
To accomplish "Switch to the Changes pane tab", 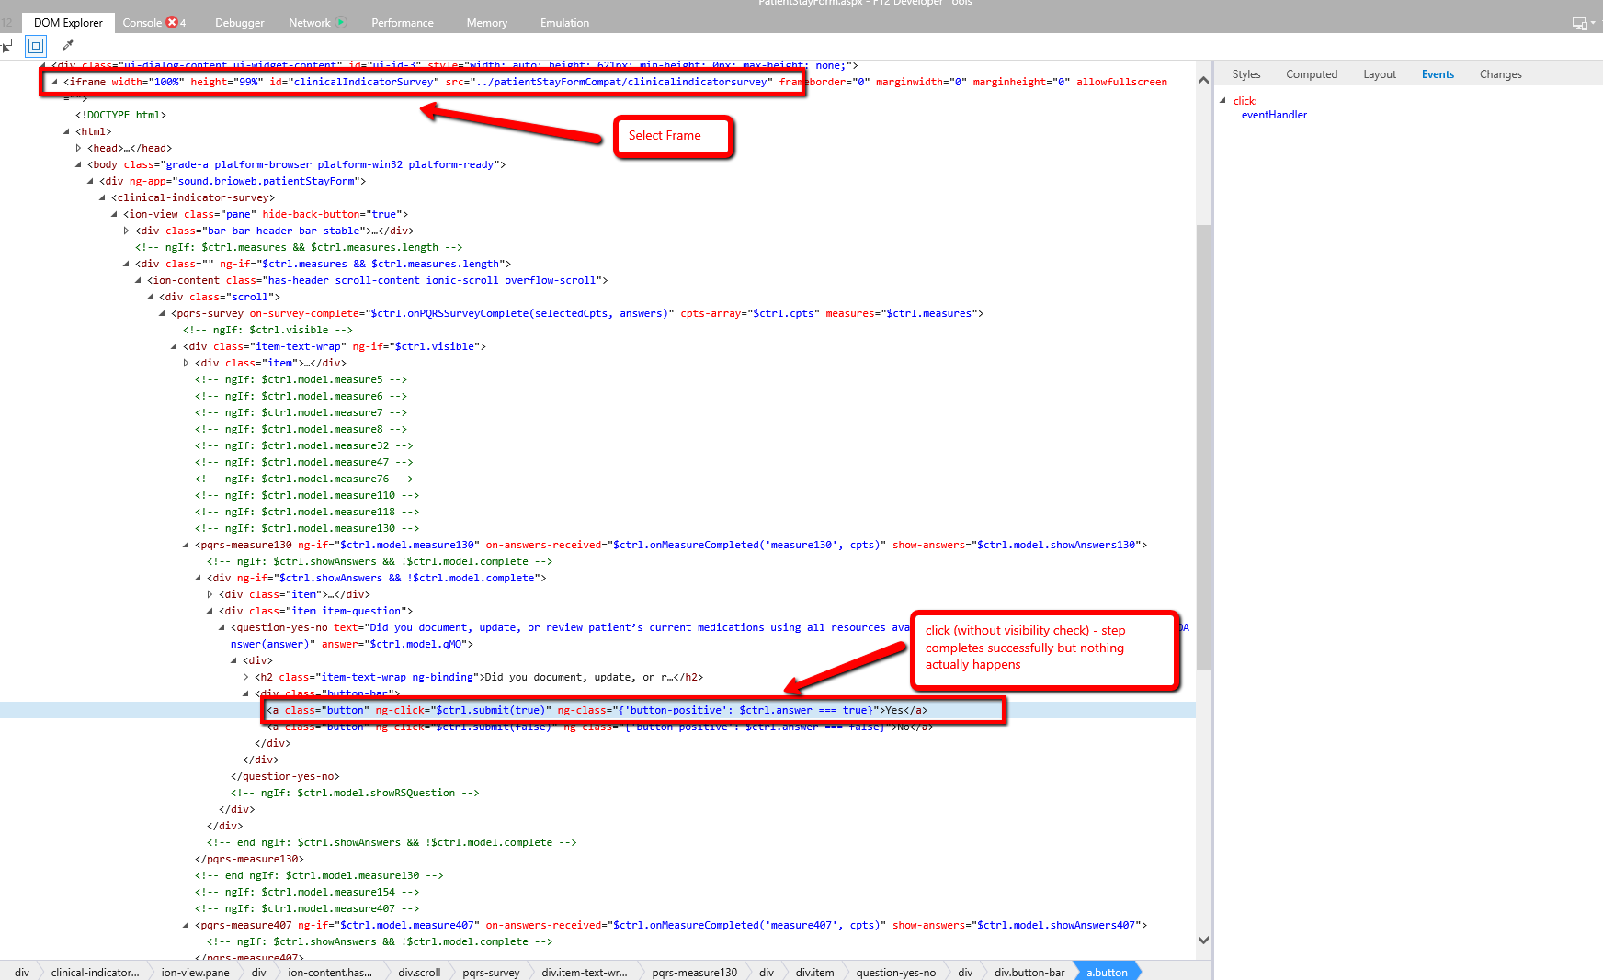I will [1501, 74].
